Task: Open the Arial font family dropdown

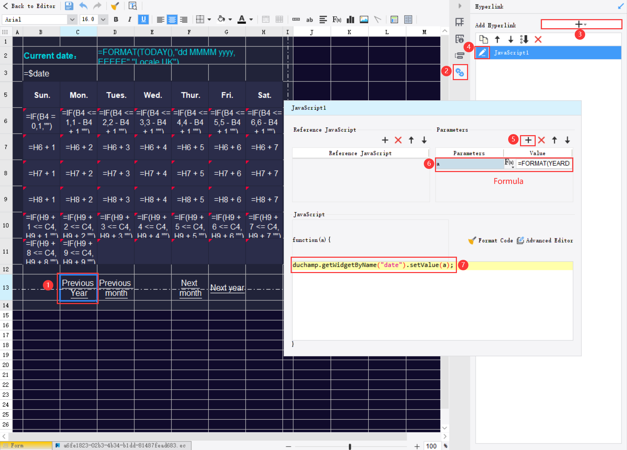Action: click(72, 20)
